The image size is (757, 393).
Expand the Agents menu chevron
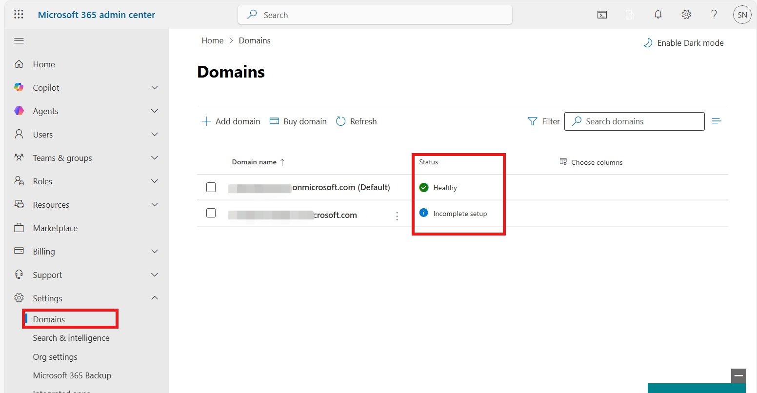click(x=155, y=111)
